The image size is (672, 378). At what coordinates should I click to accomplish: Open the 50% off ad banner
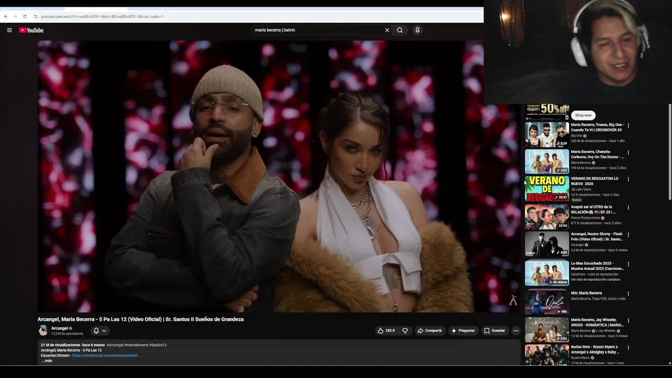point(547,112)
